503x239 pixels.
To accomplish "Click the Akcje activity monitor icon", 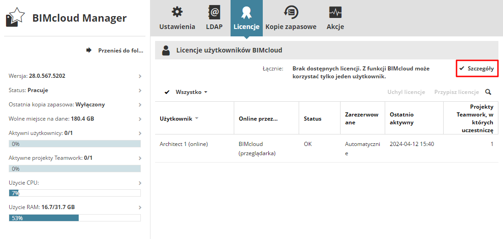I will 335,12.
